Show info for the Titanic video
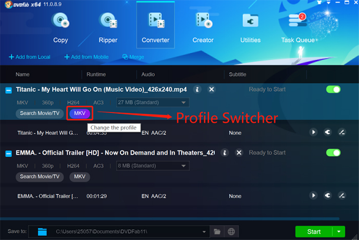 197,89
